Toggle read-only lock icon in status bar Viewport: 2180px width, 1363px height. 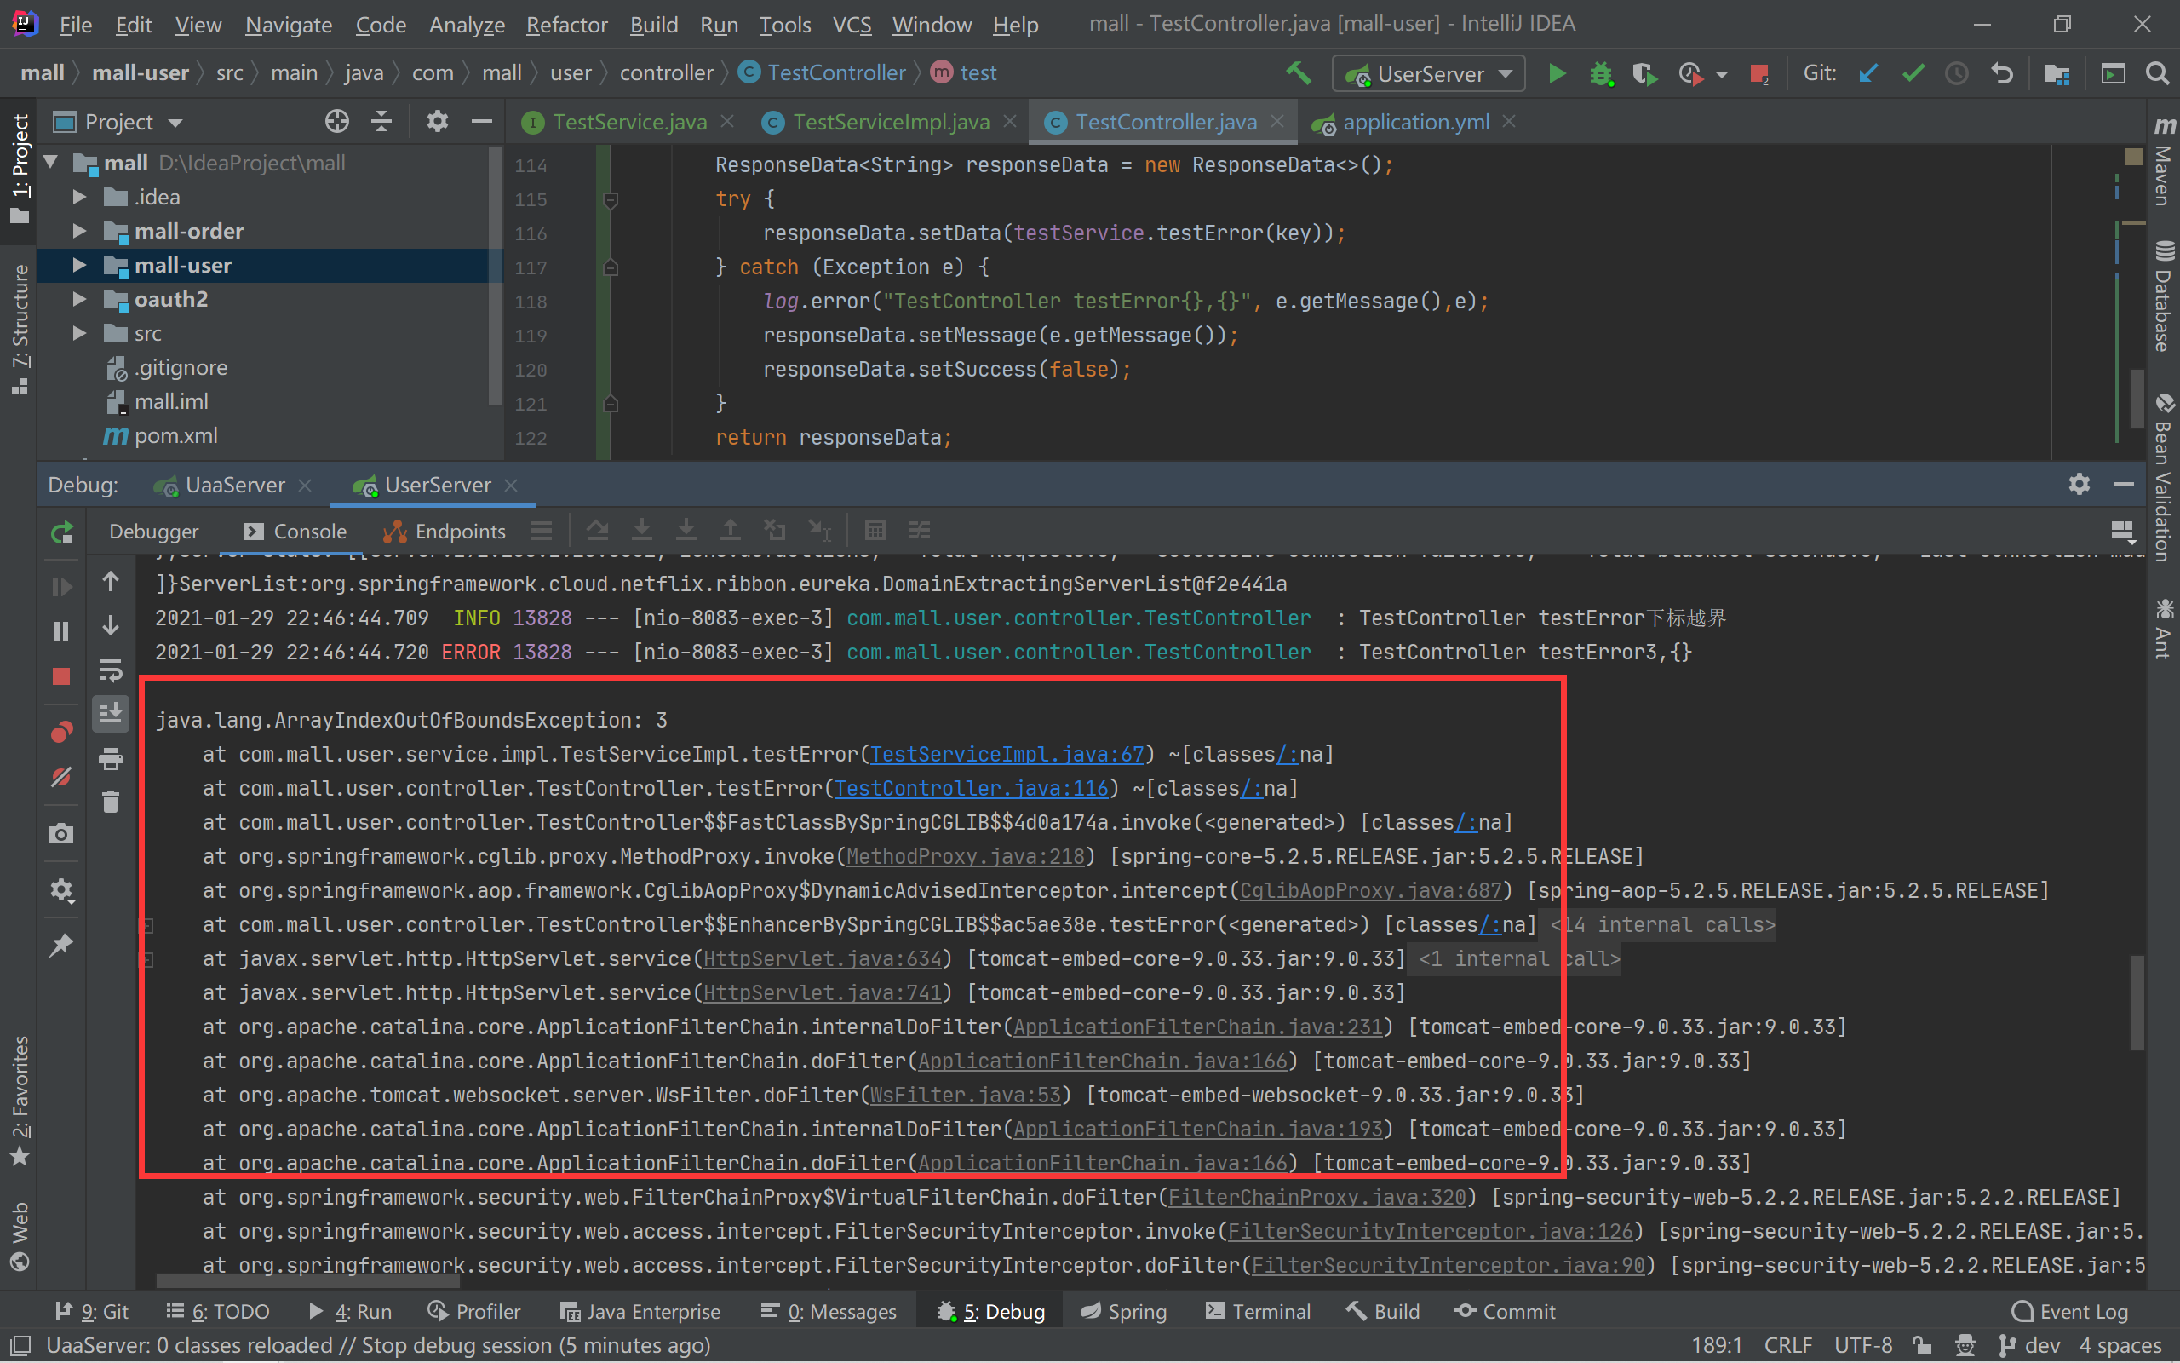[x=1922, y=1346]
